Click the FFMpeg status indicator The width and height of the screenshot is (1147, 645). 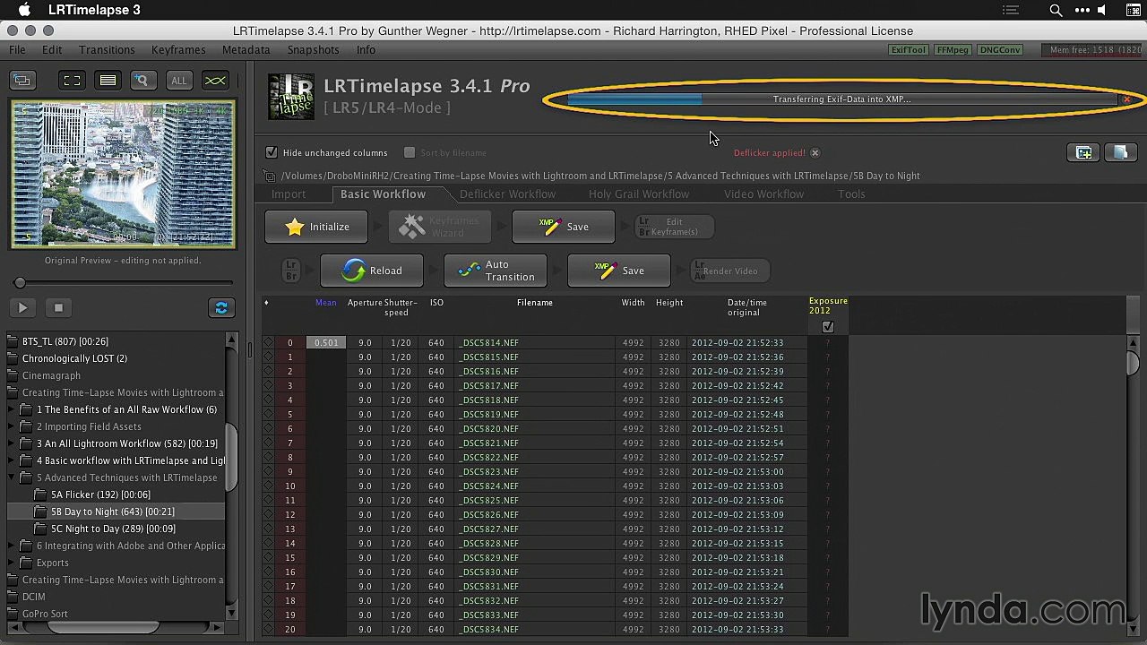point(953,50)
